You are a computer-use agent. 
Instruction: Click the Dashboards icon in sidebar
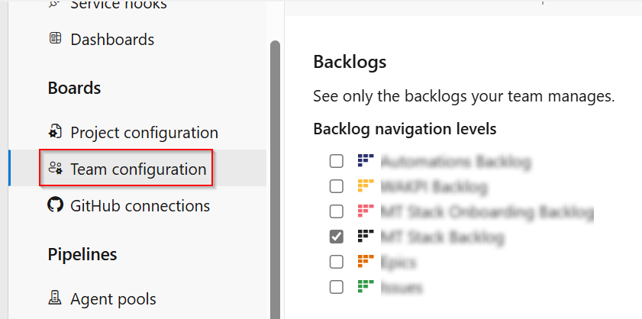pyautogui.click(x=55, y=39)
